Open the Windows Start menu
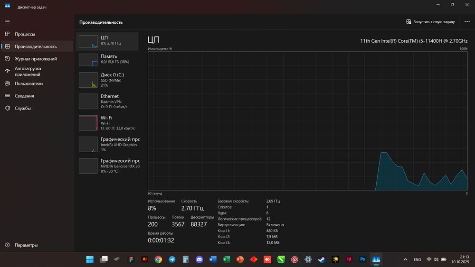This screenshot has width=475, height=267. 90,259
